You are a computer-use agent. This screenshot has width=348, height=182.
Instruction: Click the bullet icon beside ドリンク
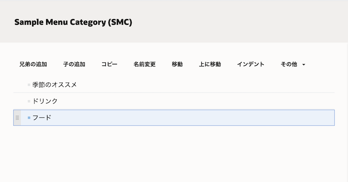tap(29, 101)
